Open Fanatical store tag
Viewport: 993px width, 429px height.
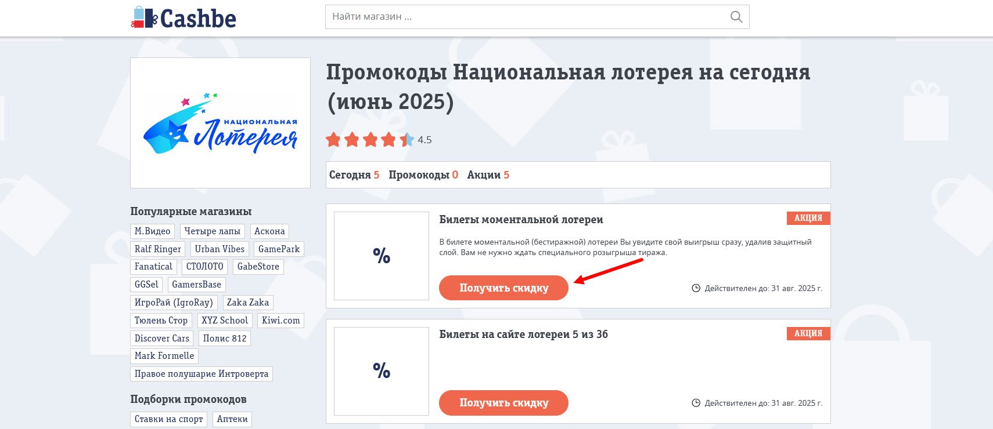pyautogui.click(x=153, y=267)
